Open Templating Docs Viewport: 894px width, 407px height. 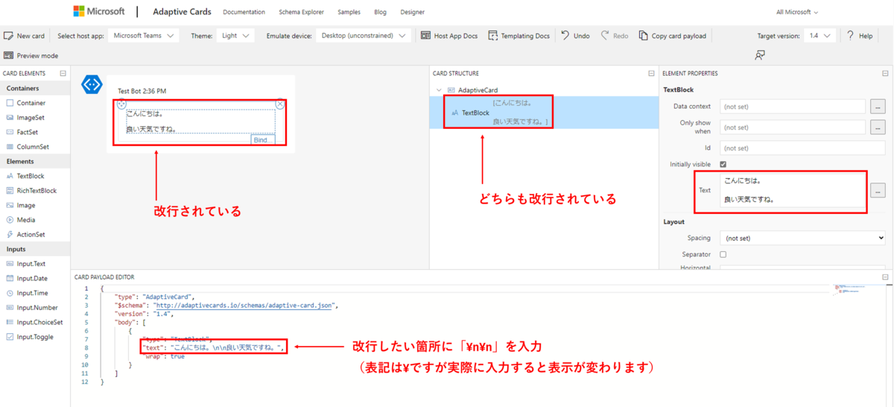[519, 36]
